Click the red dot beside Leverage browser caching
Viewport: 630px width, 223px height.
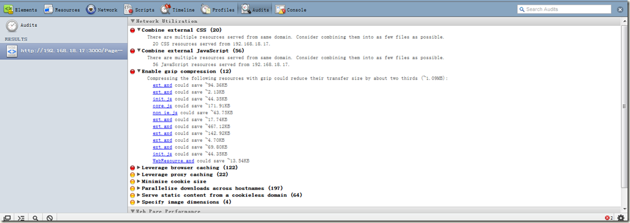[132, 168]
